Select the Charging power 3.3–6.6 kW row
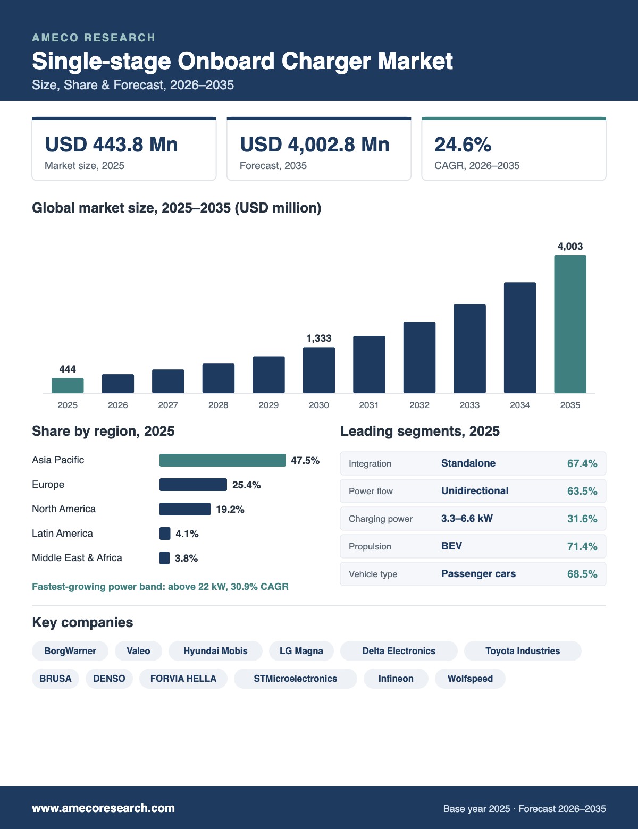Screen dimensions: 638x829 click(x=473, y=519)
